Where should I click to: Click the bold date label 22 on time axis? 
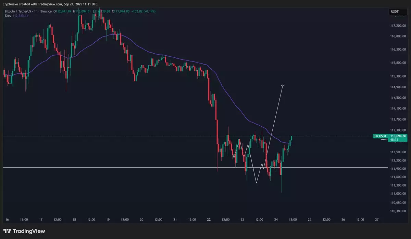[208, 220]
